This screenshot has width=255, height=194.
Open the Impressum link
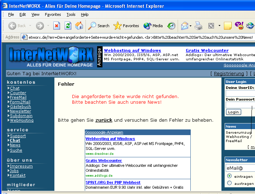[21, 166]
